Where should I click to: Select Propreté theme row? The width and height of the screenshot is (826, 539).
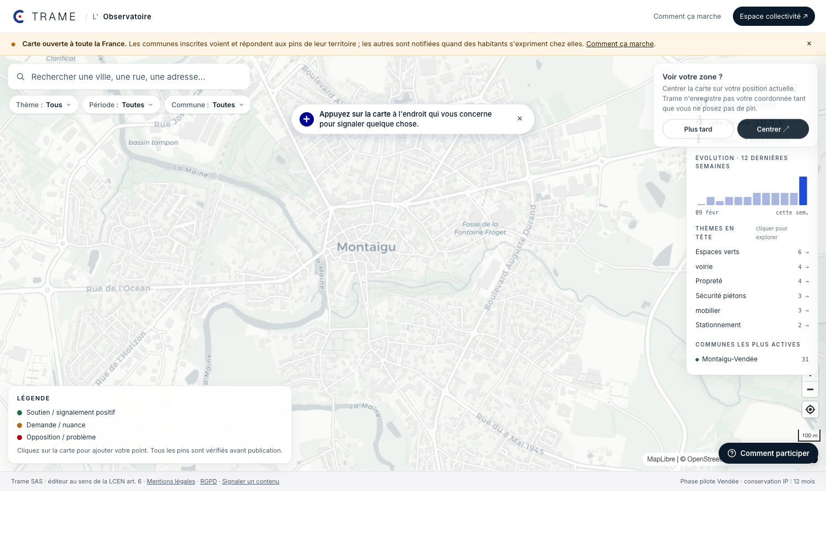pos(752,281)
